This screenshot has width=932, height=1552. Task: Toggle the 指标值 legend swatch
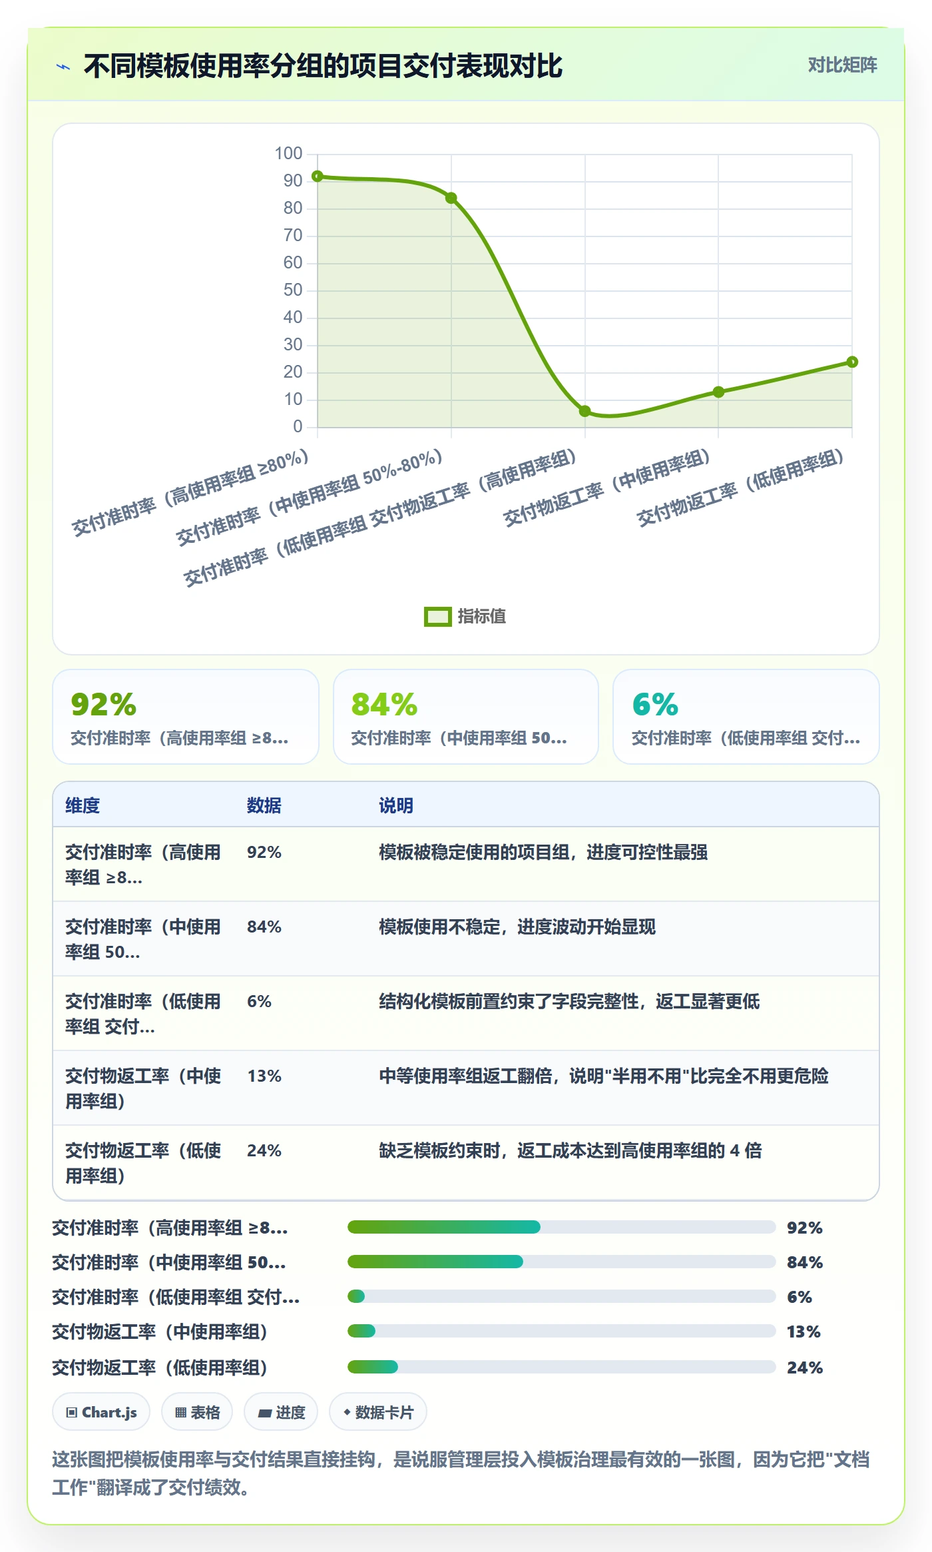[437, 617]
